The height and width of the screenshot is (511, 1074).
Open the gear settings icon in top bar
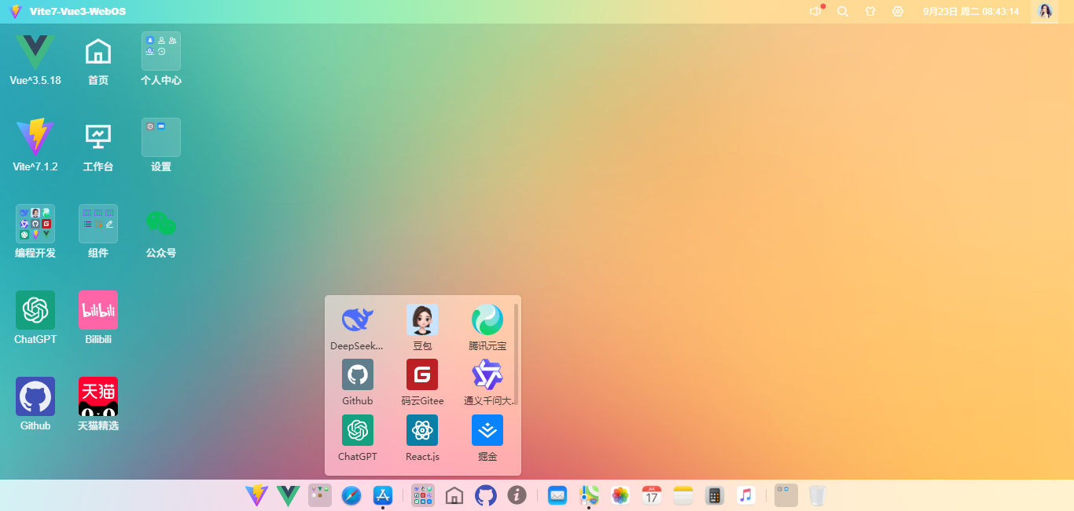(x=898, y=12)
